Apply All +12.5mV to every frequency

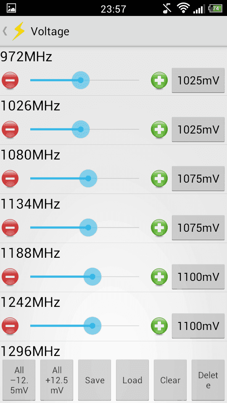57,380
